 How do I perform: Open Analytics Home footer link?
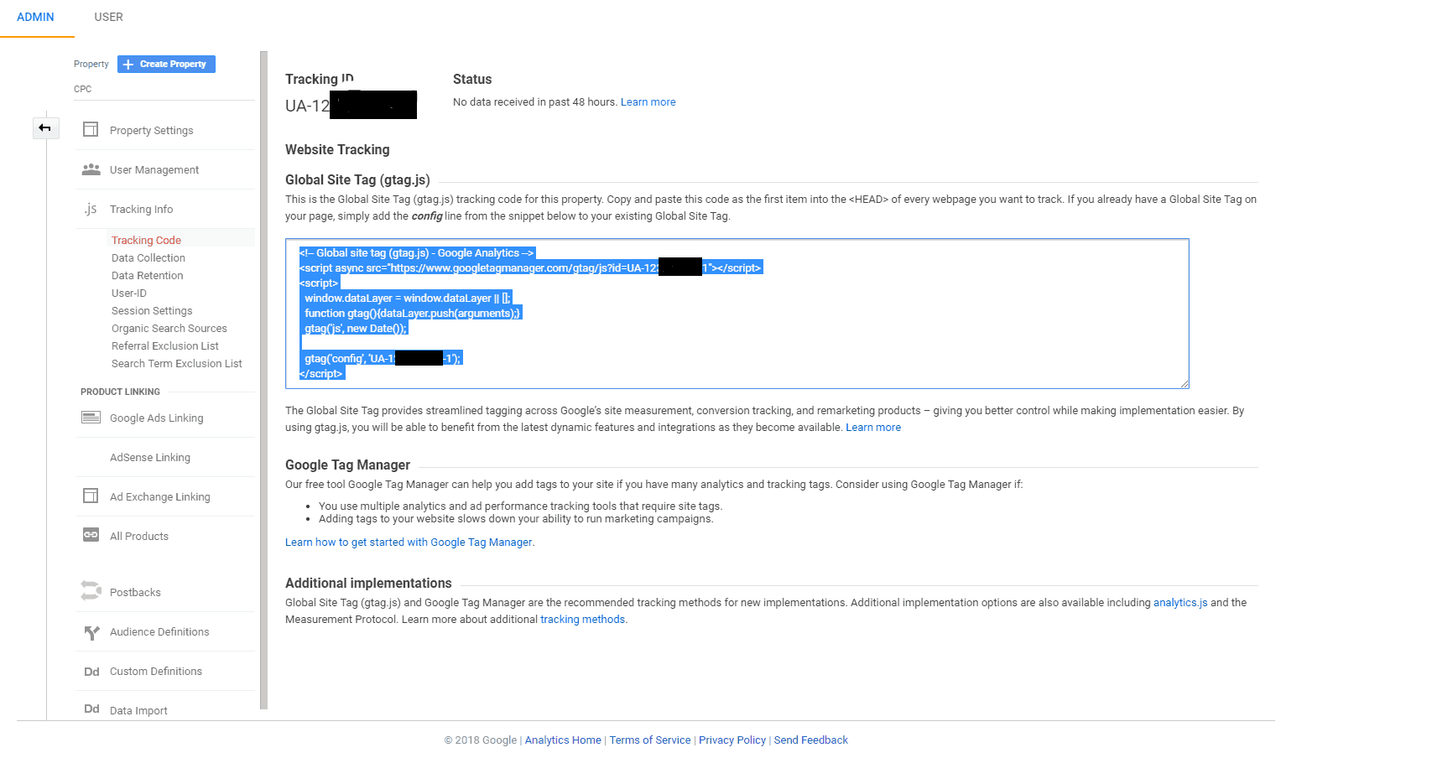pos(563,740)
